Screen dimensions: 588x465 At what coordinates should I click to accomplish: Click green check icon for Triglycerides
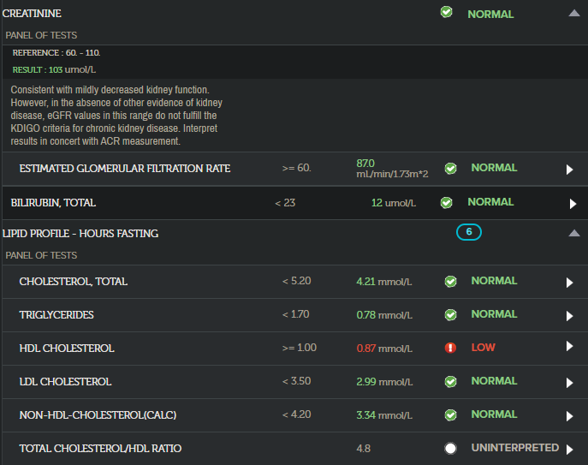coord(450,314)
